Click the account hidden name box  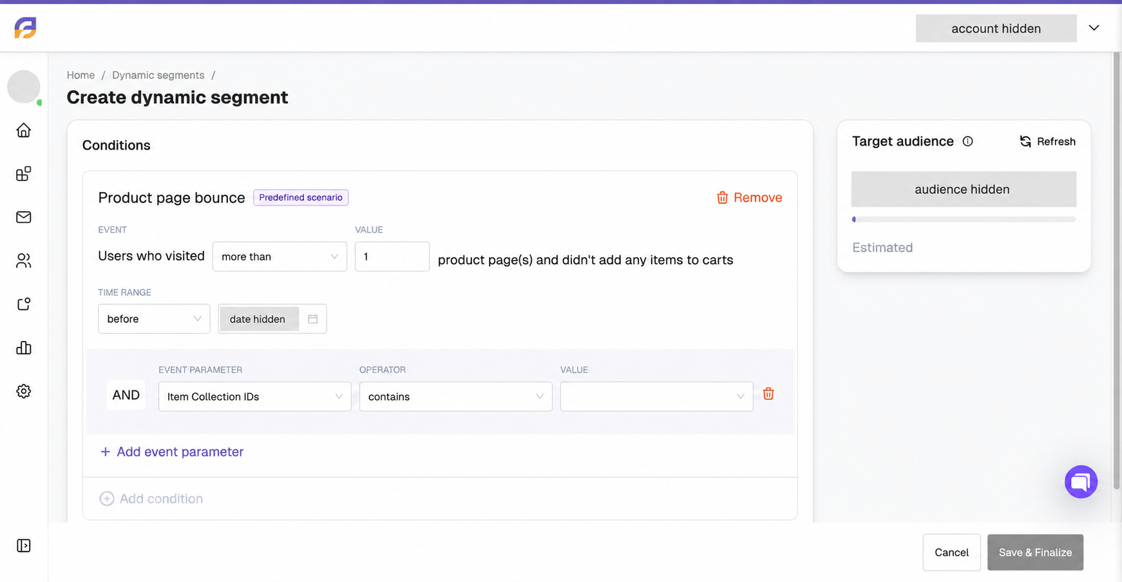pyautogui.click(x=996, y=28)
